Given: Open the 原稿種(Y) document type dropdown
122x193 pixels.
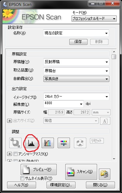Looking at the screenshot, I should pyautogui.click(x=76, y=62).
